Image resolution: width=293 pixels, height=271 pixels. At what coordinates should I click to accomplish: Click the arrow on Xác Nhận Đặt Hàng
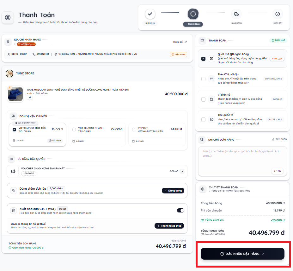tap(263, 254)
